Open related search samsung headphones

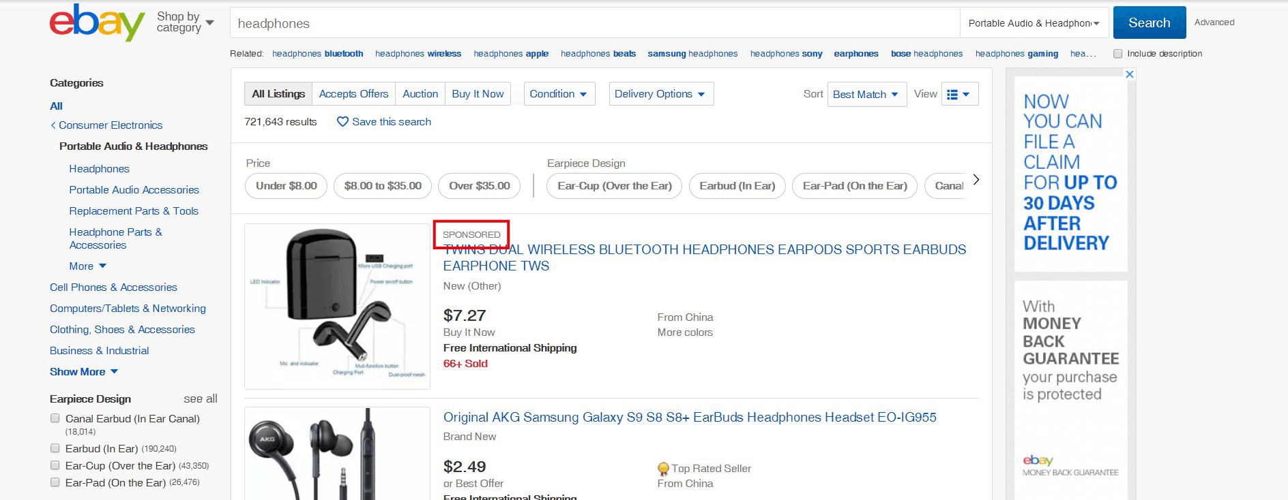coord(692,54)
